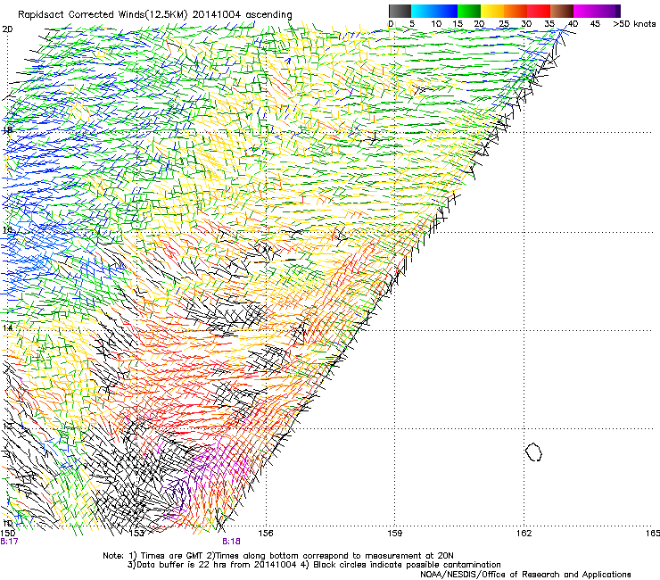Click the longitude label '153'
Screen dimensions: 660x580
(x=136, y=534)
